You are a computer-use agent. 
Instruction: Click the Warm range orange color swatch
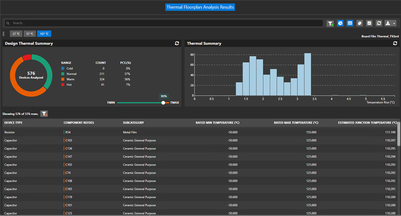tap(63, 79)
